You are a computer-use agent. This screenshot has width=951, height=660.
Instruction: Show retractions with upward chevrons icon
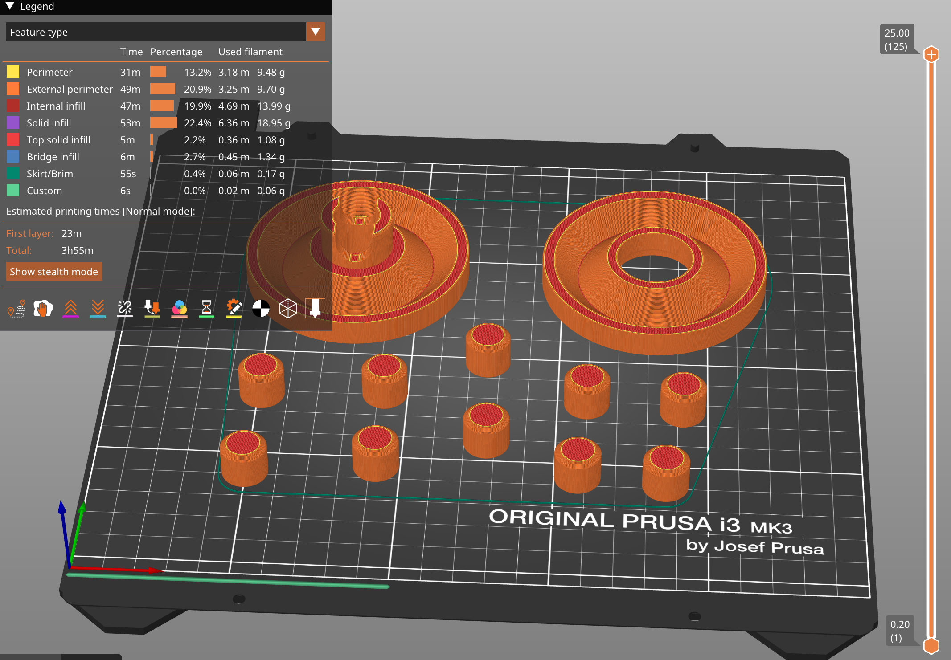pos(70,309)
